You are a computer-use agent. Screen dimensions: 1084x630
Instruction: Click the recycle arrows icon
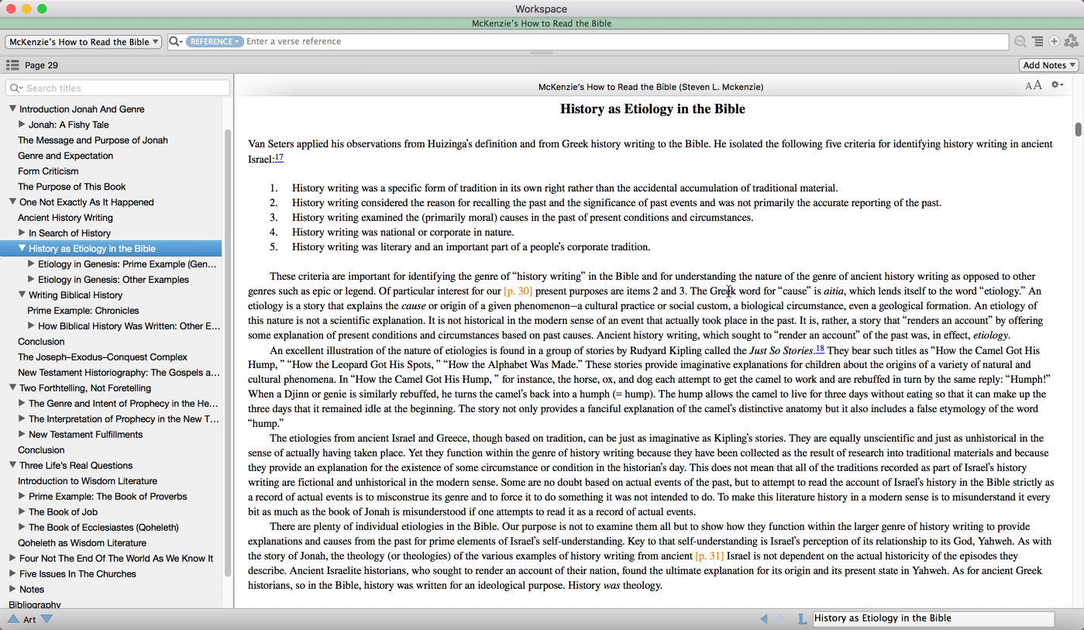coord(1072,42)
